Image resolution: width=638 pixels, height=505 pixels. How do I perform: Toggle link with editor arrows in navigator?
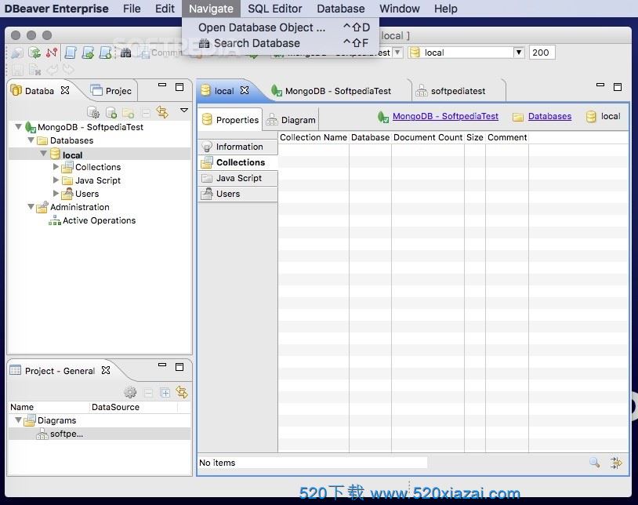point(162,112)
